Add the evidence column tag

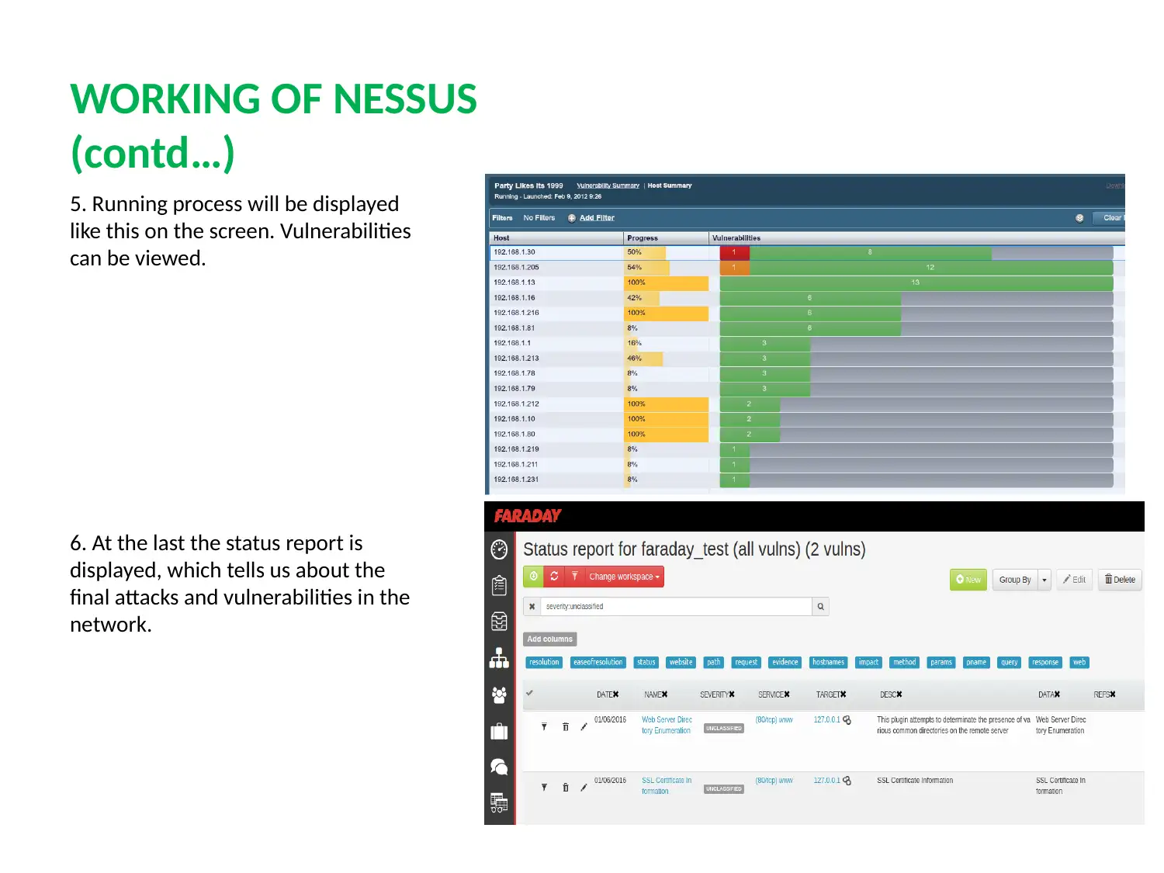(x=785, y=663)
